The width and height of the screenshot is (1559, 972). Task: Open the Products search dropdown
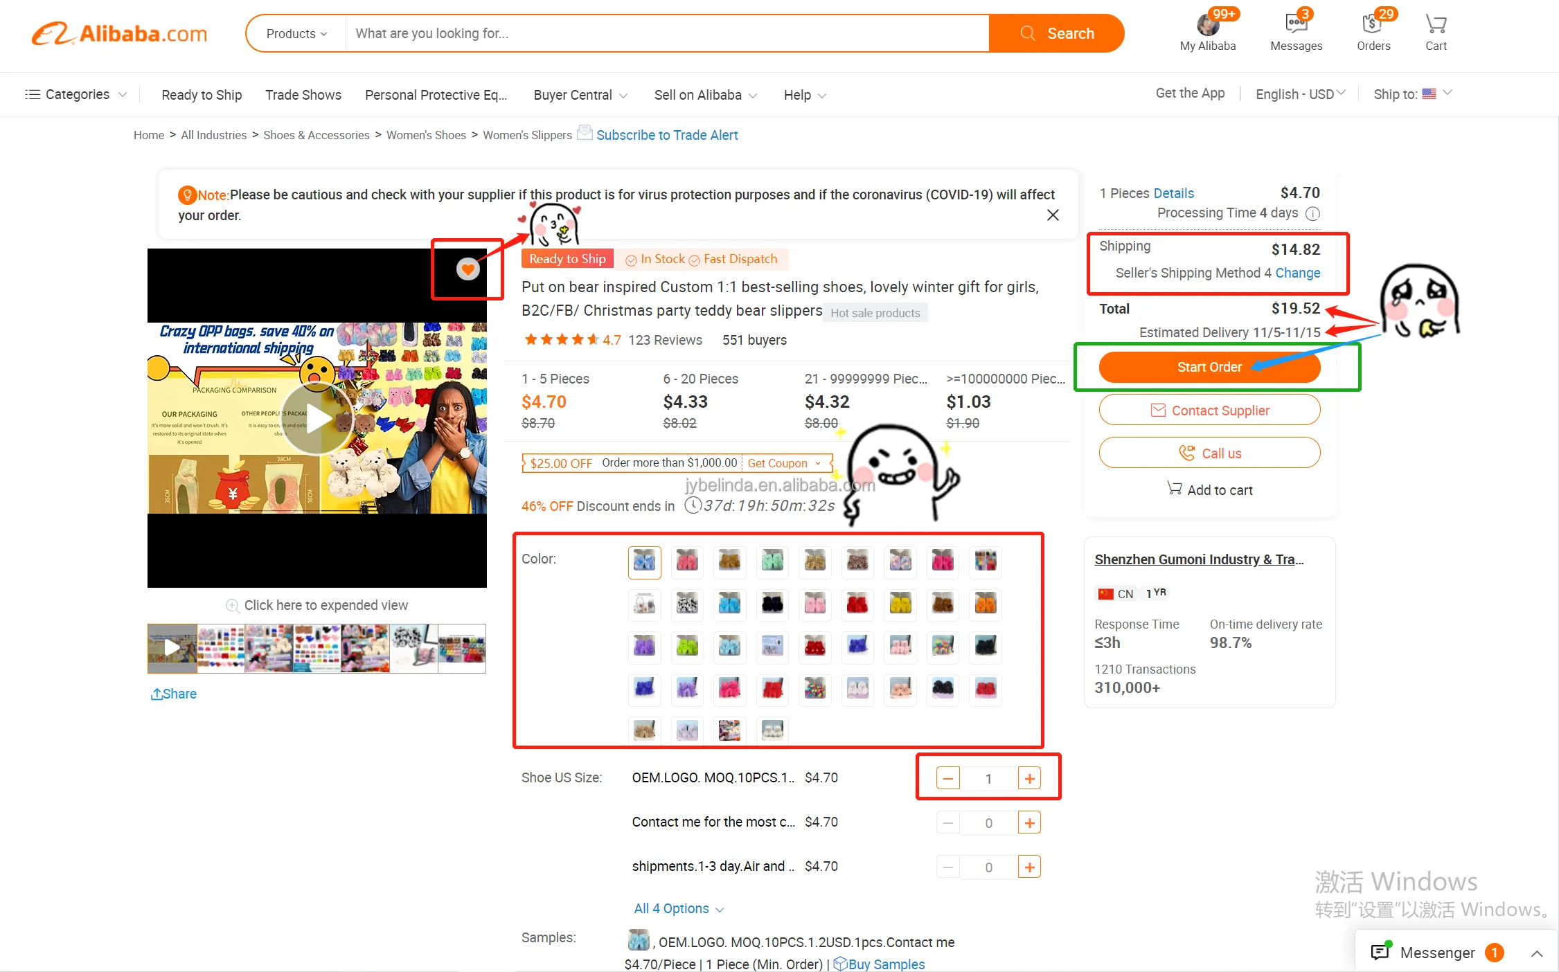tap(296, 33)
